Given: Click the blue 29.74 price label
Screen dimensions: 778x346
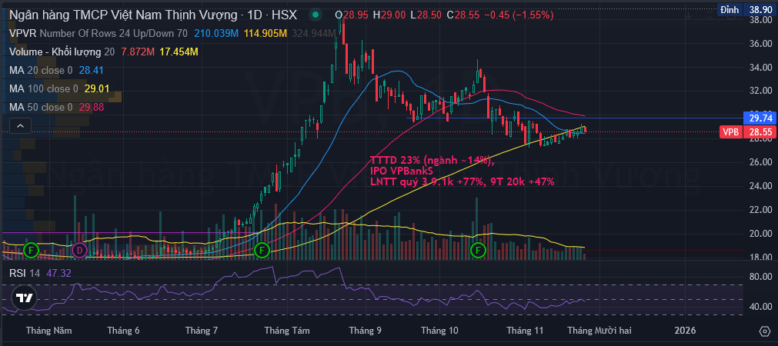Looking at the screenshot, I should click(760, 118).
